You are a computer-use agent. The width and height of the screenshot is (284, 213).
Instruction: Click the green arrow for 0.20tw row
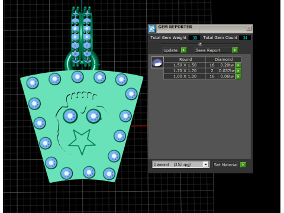238,65
